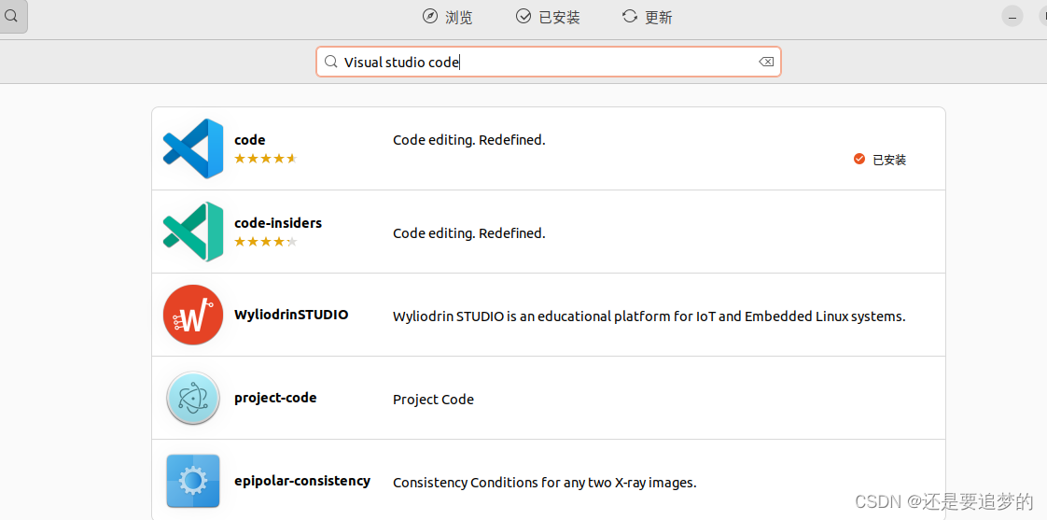Viewport: 1047px width, 520px height.
Task: Click the star rating of code-insiders
Action: (266, 241)
